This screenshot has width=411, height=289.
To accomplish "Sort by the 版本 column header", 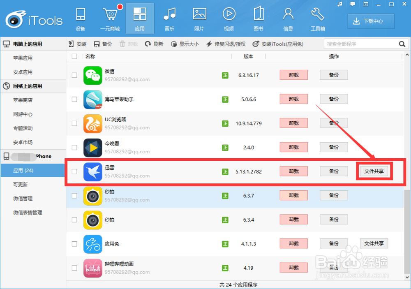I will pyautogui.click(x=249, y=56).
